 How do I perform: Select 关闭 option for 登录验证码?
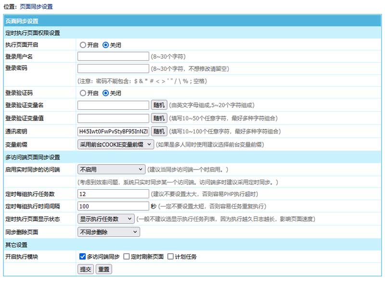click(x=106, y=93)
